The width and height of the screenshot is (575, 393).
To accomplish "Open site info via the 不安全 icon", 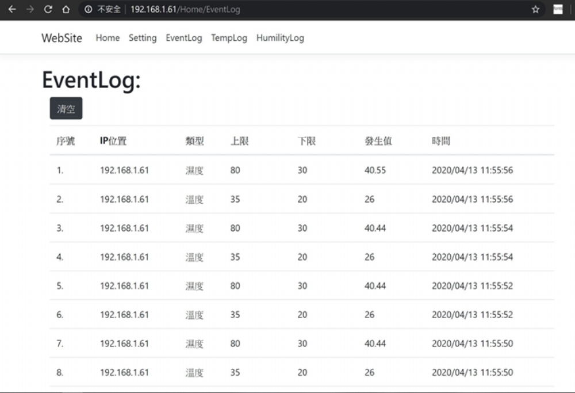I will coord(89,9).
